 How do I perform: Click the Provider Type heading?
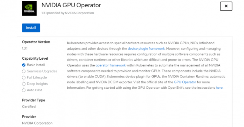pyautogui.click(x=33, y=100)
